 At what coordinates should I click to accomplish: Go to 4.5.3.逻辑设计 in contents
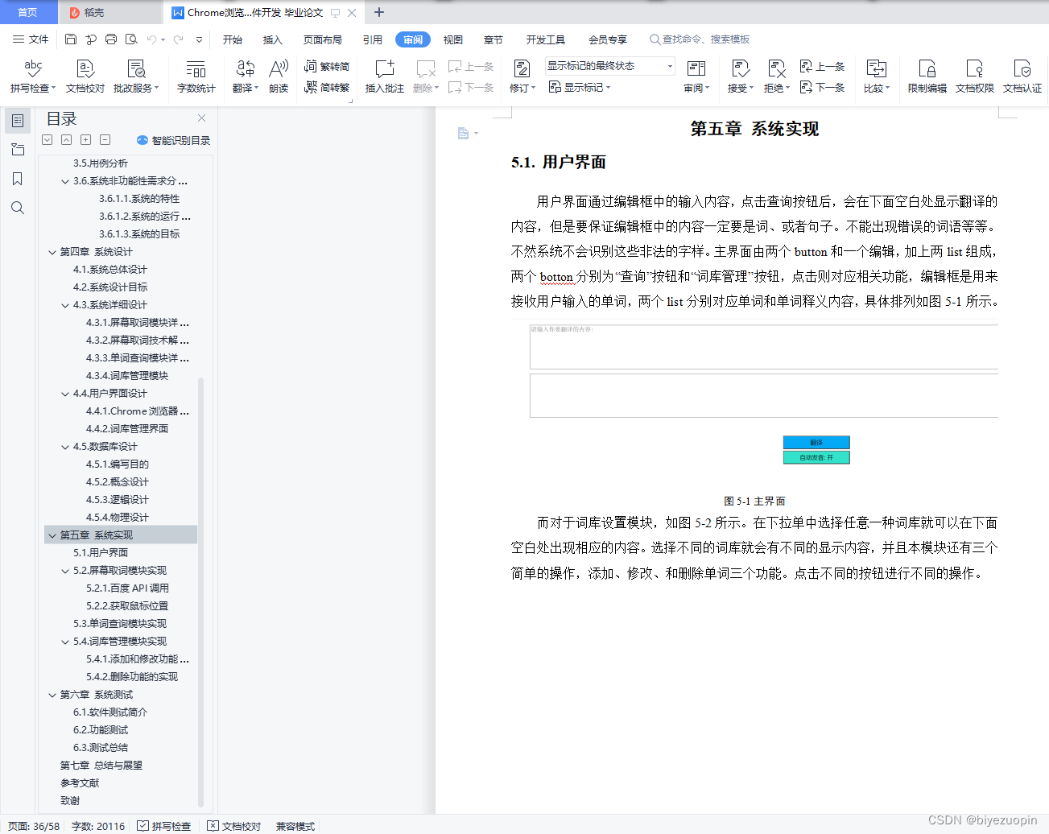[118, 500]
